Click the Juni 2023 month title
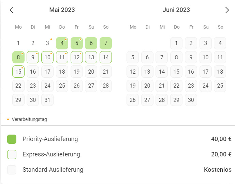235x184 pixels. (x=176, y=10)
